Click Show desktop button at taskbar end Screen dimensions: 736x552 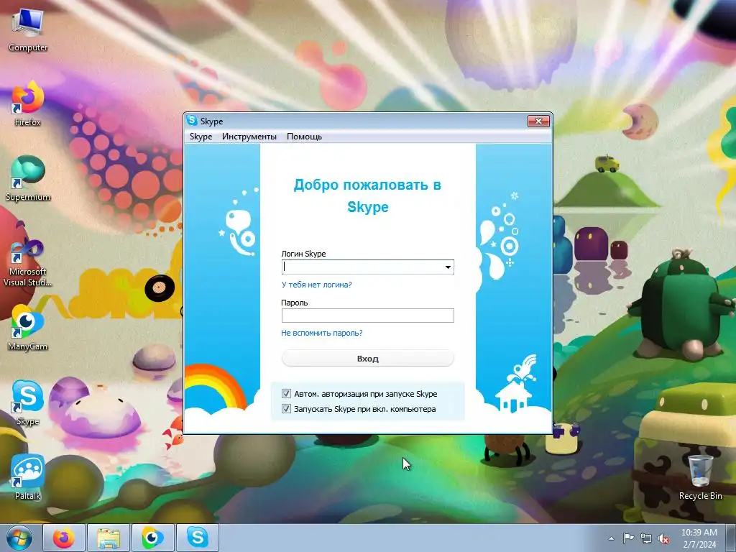coord(732,538)
